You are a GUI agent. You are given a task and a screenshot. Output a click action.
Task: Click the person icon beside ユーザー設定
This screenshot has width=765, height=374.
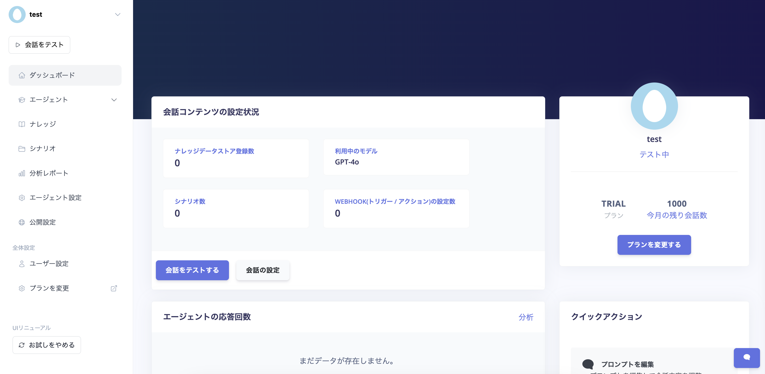tap(22, 263)
